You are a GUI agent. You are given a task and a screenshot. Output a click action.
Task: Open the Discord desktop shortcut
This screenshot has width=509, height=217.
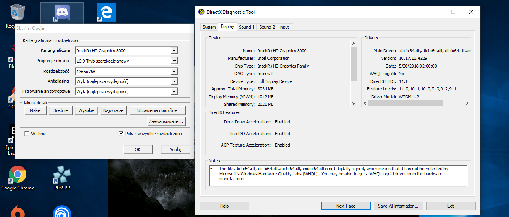62,13
